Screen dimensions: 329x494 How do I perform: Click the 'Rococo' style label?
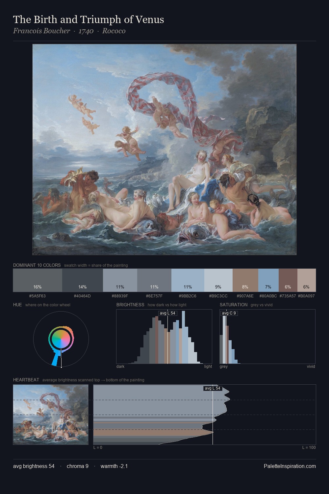114,31
